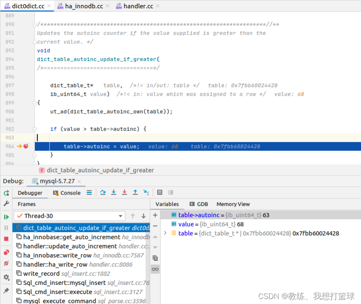
Task: Close the dict0dict.cc tab
Action: [x=49, y=6]
